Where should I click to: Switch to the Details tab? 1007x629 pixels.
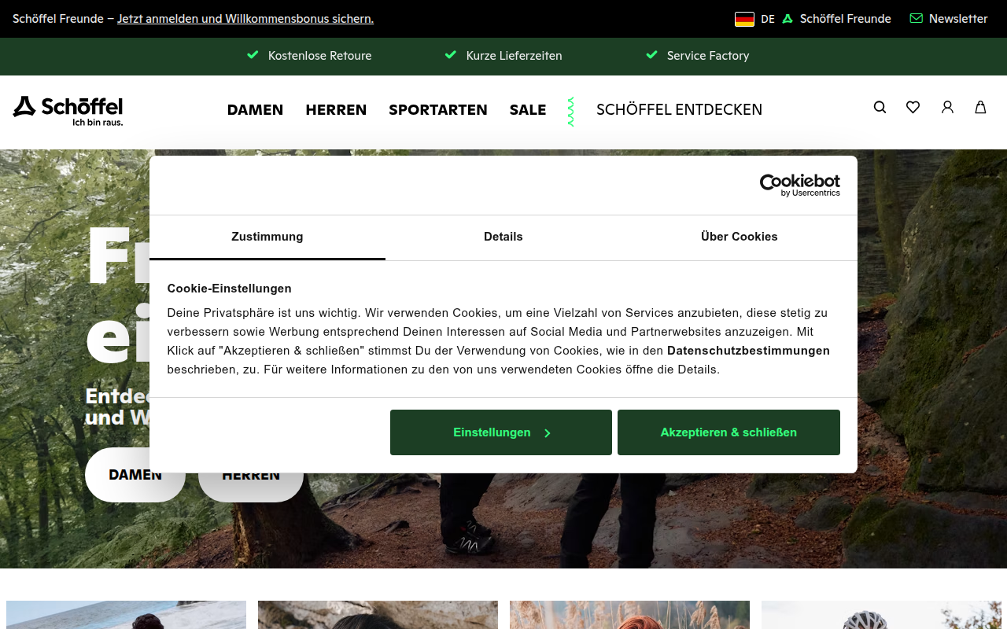pos(503,237)
